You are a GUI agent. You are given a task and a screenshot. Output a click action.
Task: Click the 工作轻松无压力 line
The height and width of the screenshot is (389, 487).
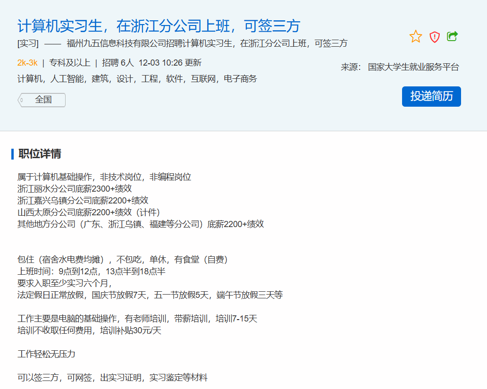(x=46, y=354)
